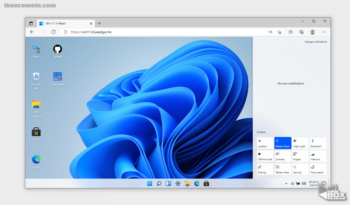The width and height of the screenshot is (350, 205).
Task: Toggle the Night Light tile
Action: coord(300,143)
